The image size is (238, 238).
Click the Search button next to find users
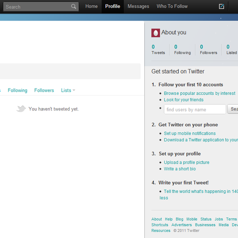[x=233, y=109]
